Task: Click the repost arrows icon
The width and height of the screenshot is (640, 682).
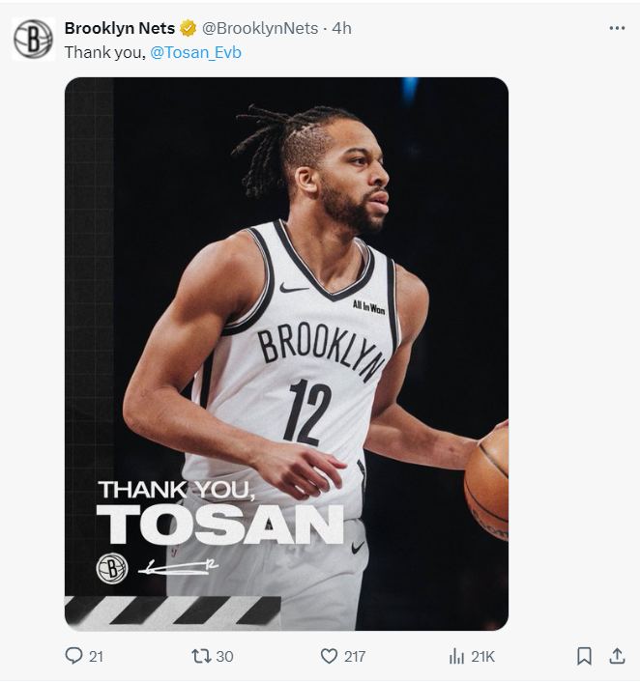Action: coord(201,656)
